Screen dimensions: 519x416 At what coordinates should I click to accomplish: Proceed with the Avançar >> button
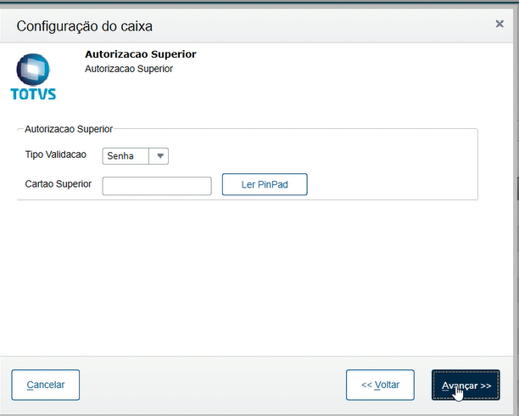click(x=466, y=385)
